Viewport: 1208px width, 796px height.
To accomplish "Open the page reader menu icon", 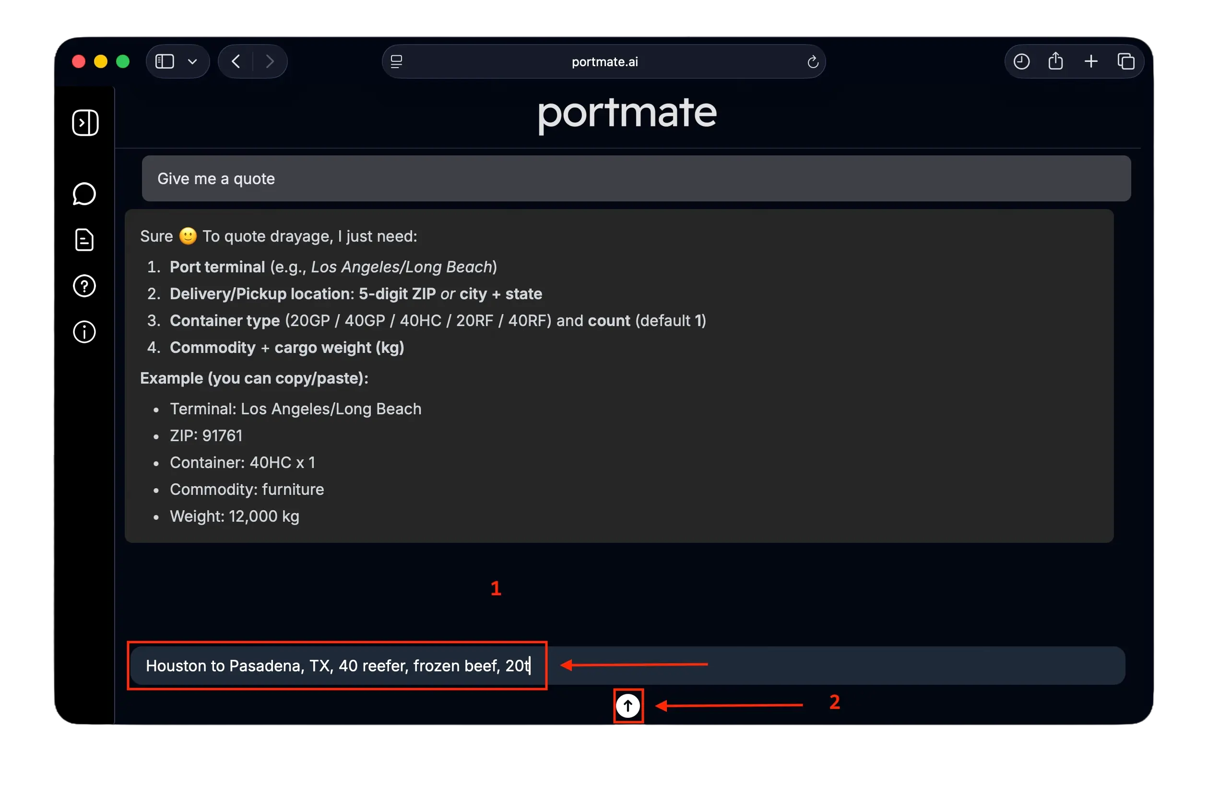I will pyautogui.click(x=397, y=61).
